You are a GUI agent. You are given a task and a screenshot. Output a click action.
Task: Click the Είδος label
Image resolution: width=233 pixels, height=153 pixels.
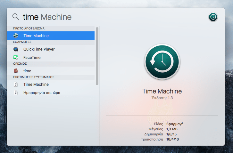pyautogui.click(x=158, y=124)
